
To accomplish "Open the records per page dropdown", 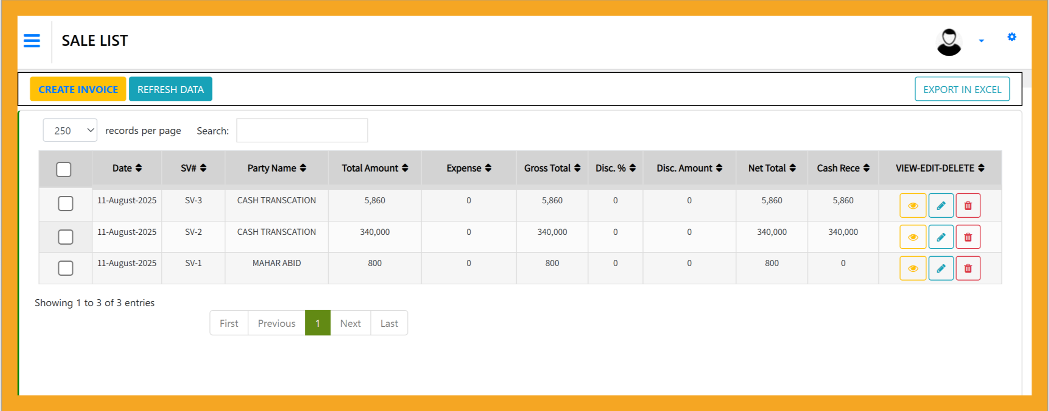I will (x=70, y=130).
